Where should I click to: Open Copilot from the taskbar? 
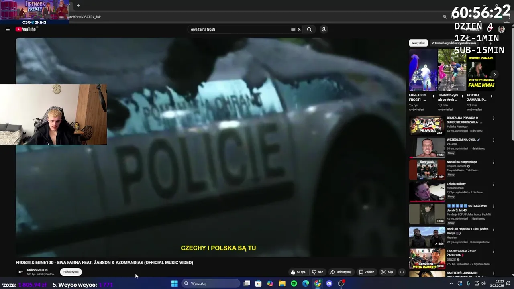270,283
